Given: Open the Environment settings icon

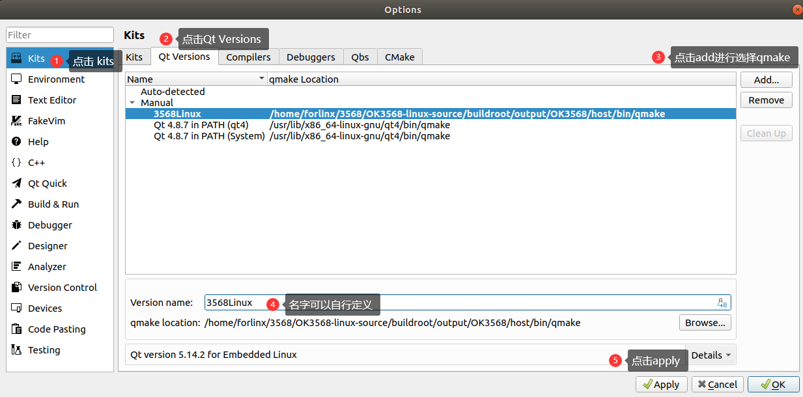Looking at the screenshot, I should click(16, 79).
